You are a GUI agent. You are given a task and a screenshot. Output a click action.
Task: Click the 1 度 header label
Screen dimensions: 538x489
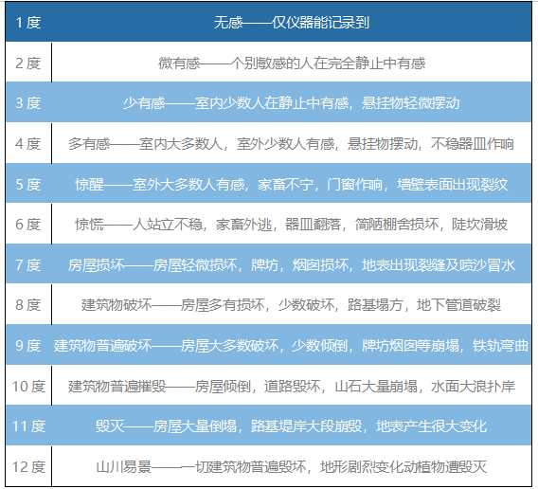point(28,23)
